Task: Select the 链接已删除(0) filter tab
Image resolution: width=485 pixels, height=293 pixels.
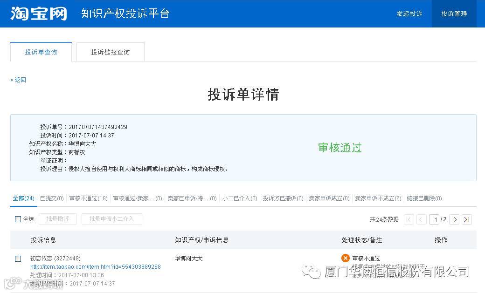Action: tap(424, 198)
